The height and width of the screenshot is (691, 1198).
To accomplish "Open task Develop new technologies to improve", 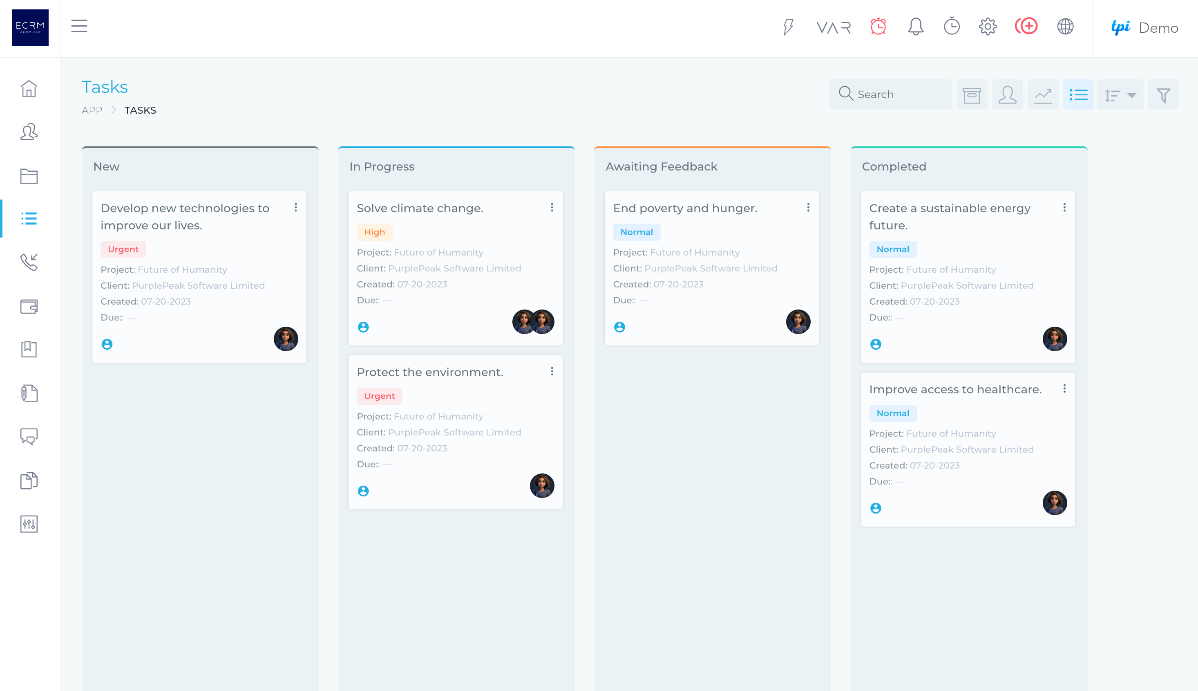I will [x=185, y=216].
